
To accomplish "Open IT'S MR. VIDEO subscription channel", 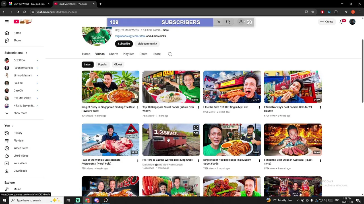I will (22, 98).
